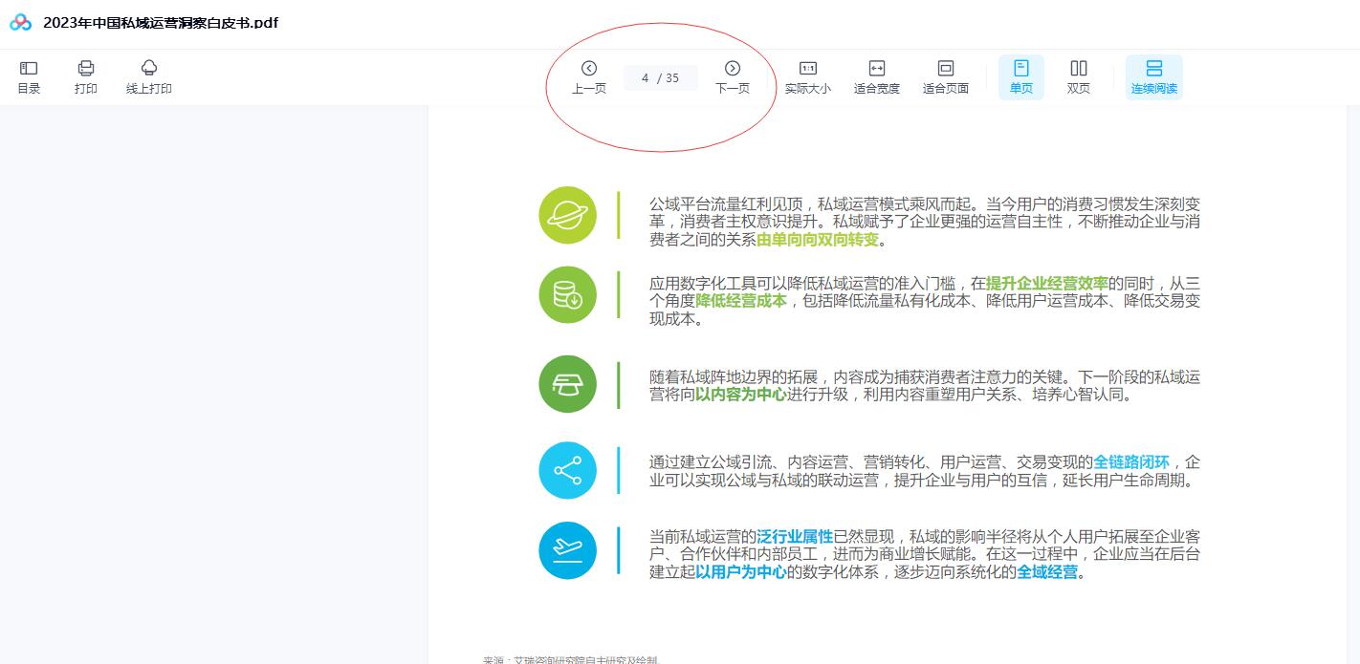Click the airplane takeoff icon in document
1360x664 pixels.
click(x=567, y=550)
